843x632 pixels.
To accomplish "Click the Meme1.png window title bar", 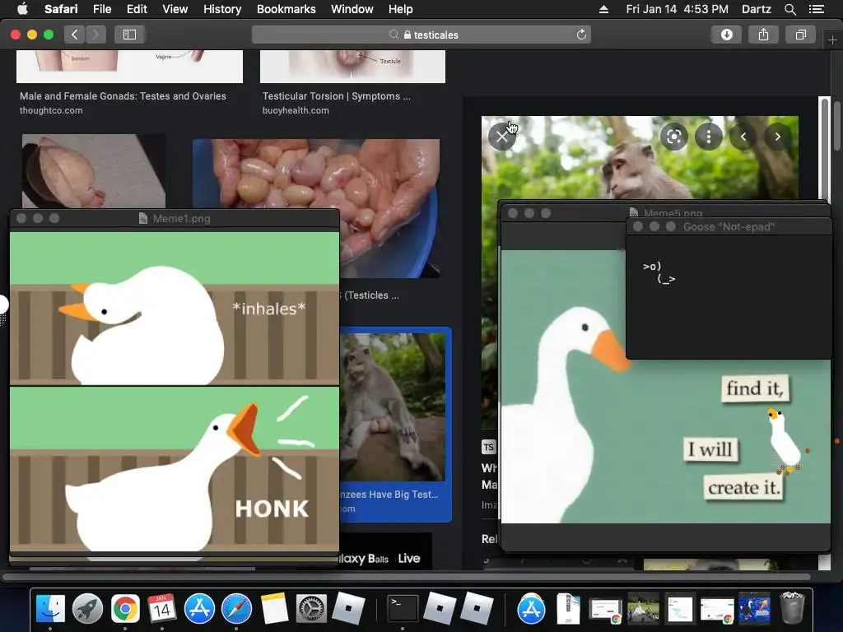I will click(x=175, y=218).
